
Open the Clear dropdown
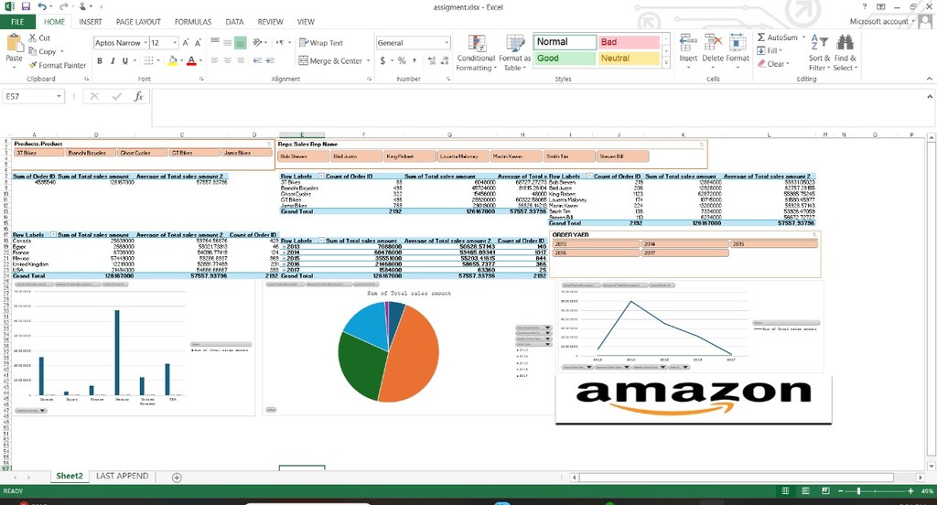pos(774,64)
